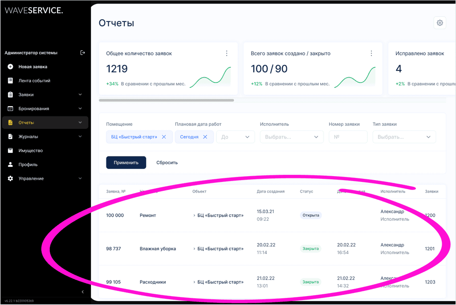Viewport: 456px width, 305px height.
Task: Open three-dot menu on Всего заявок создано card
Action: point(371,54)
